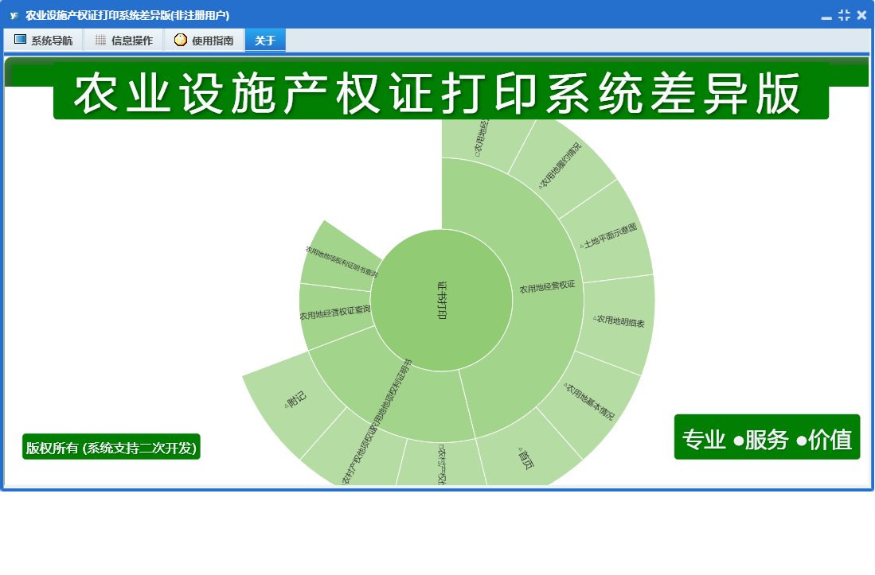This screenshot has height=575, width=875.
Task: Select the 农用地经营权证 ring segment
Action: [546, 287]
